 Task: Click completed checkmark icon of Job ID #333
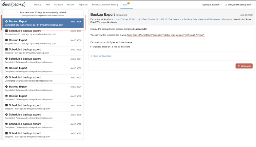pyautogui.click(x=6, y=68)
